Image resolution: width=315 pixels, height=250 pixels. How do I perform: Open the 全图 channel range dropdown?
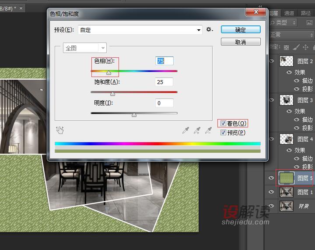(84, 48)
